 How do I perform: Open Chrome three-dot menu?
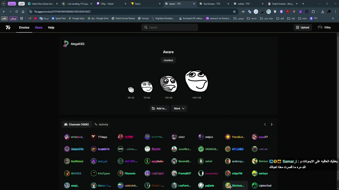[x=336, y=12]
